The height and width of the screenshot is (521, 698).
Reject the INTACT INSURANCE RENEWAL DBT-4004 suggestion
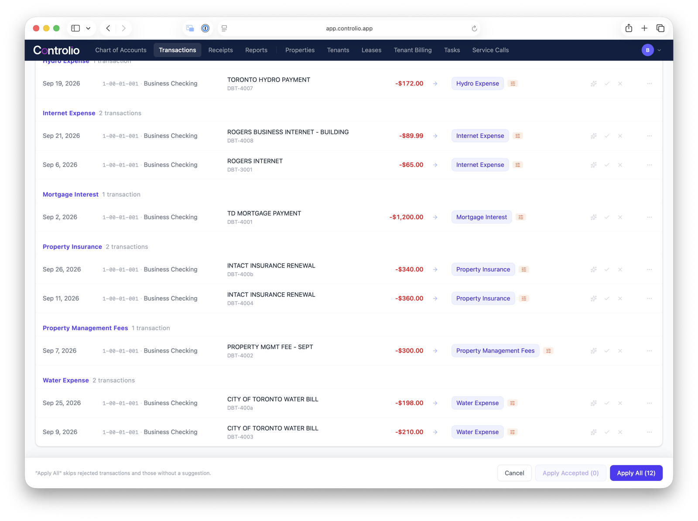click(x=620, y=298)
